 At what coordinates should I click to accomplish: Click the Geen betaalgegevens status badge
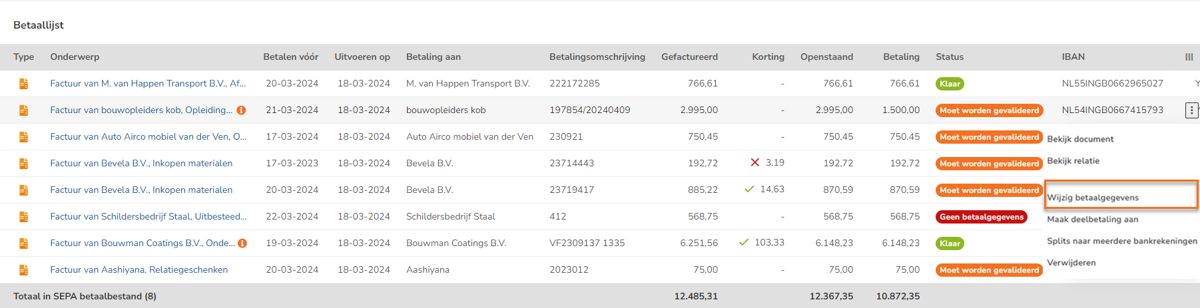982,217
